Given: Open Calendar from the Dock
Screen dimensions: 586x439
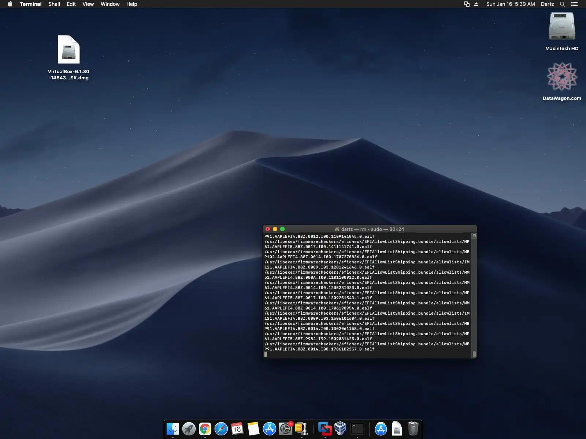Looking at the screenshot, I should (237, 429).
